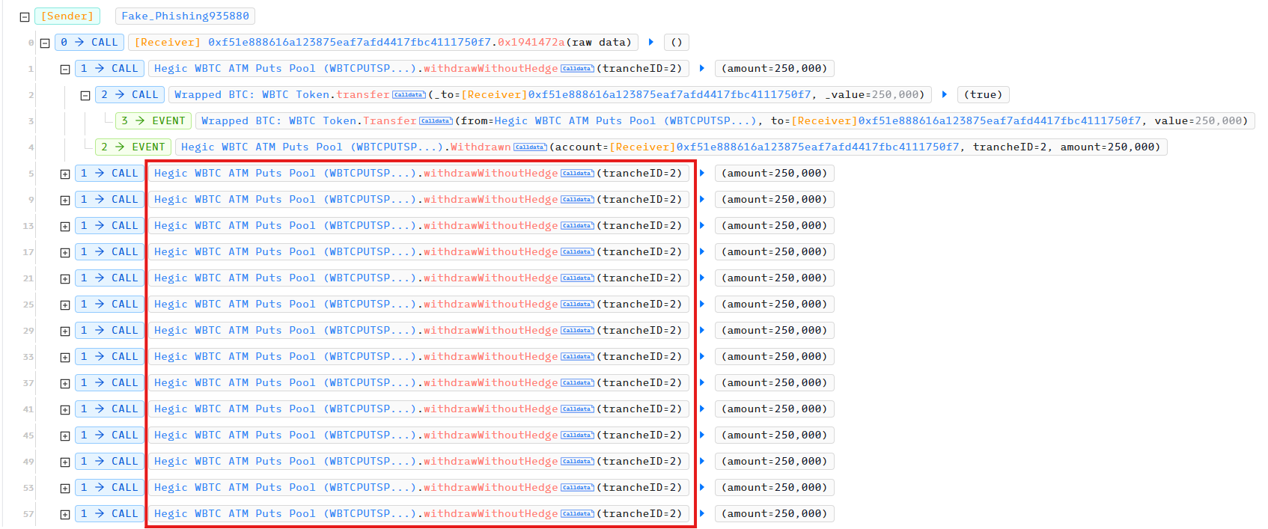
Task: Expand the call at line 13
Action: 65,226
